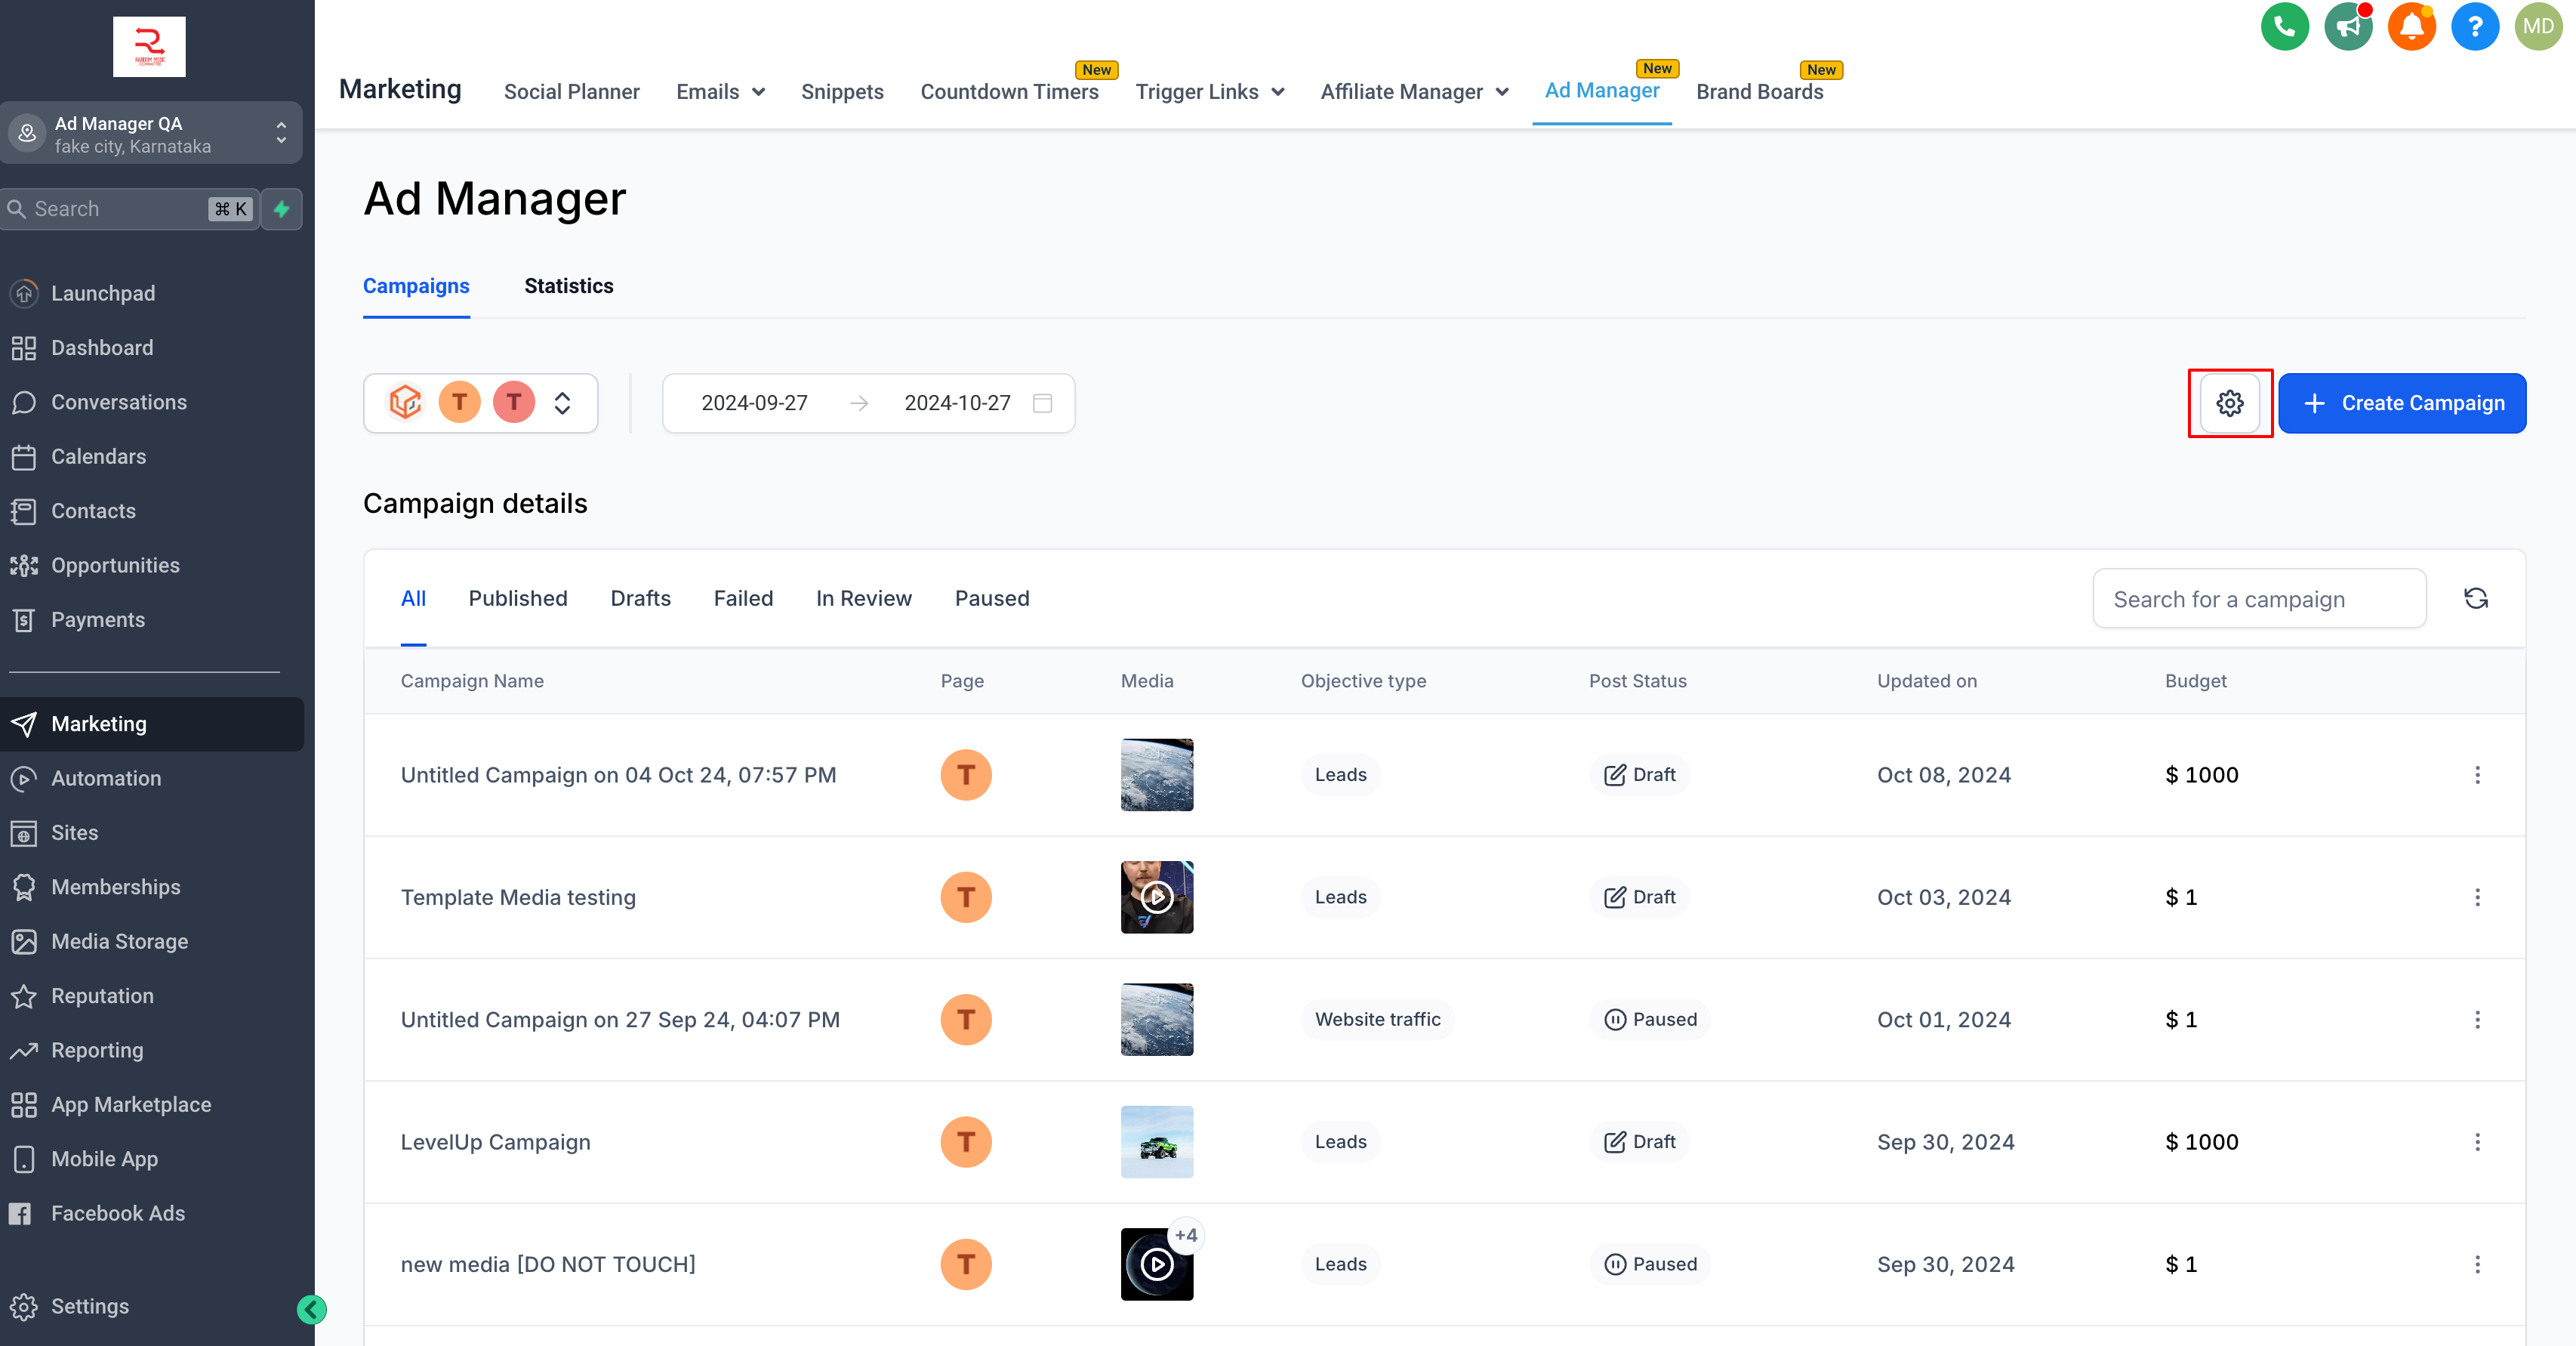Open Facebook Ads in the sidebar

click(117, 1213)
